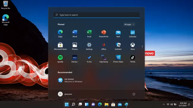This screenshot has width=193, height=108.
Task: Expand All apps list
Action: click(129, 25)
